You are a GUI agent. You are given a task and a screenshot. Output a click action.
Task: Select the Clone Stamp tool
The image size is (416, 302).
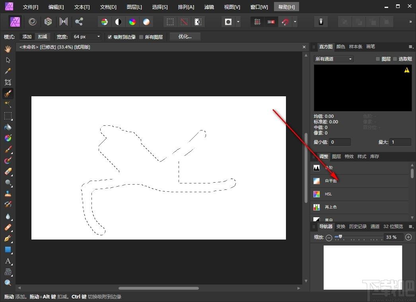pos(8,194)
